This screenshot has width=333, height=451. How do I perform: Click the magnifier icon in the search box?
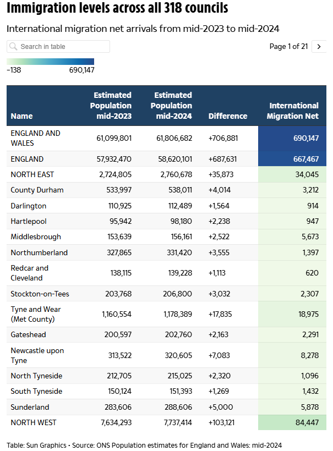pyautogui.click(x=14, y=47)
